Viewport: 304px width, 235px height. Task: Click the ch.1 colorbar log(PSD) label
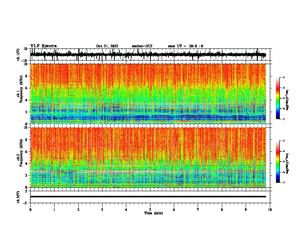coord(287,100)
